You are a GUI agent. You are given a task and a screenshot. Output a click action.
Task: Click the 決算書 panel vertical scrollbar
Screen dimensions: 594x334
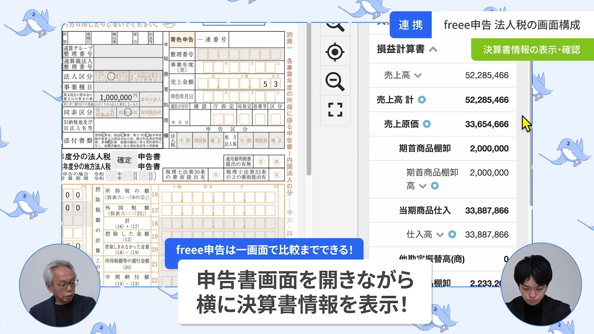[x=531, y=133]
